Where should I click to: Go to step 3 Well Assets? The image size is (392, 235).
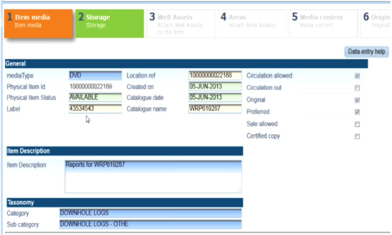(181, 24)
